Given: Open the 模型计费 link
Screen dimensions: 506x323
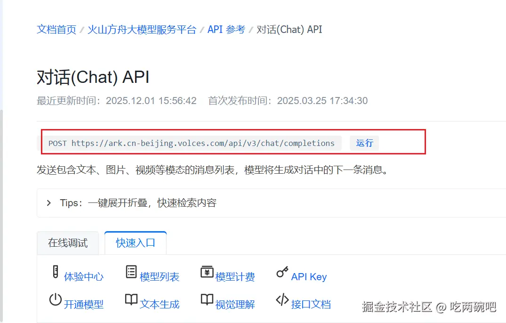Looking at the screenshot, I should tap(235, 276).
